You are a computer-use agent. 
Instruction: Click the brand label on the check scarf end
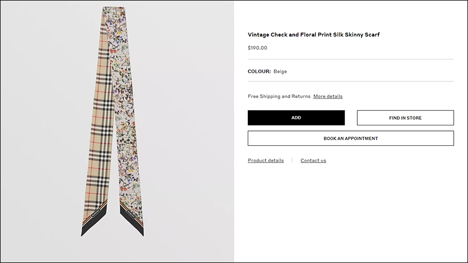[x=96, y=212]
